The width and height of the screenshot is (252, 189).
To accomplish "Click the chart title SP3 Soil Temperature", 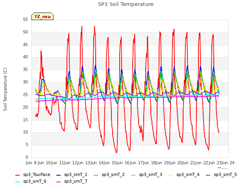I will 126,4.
